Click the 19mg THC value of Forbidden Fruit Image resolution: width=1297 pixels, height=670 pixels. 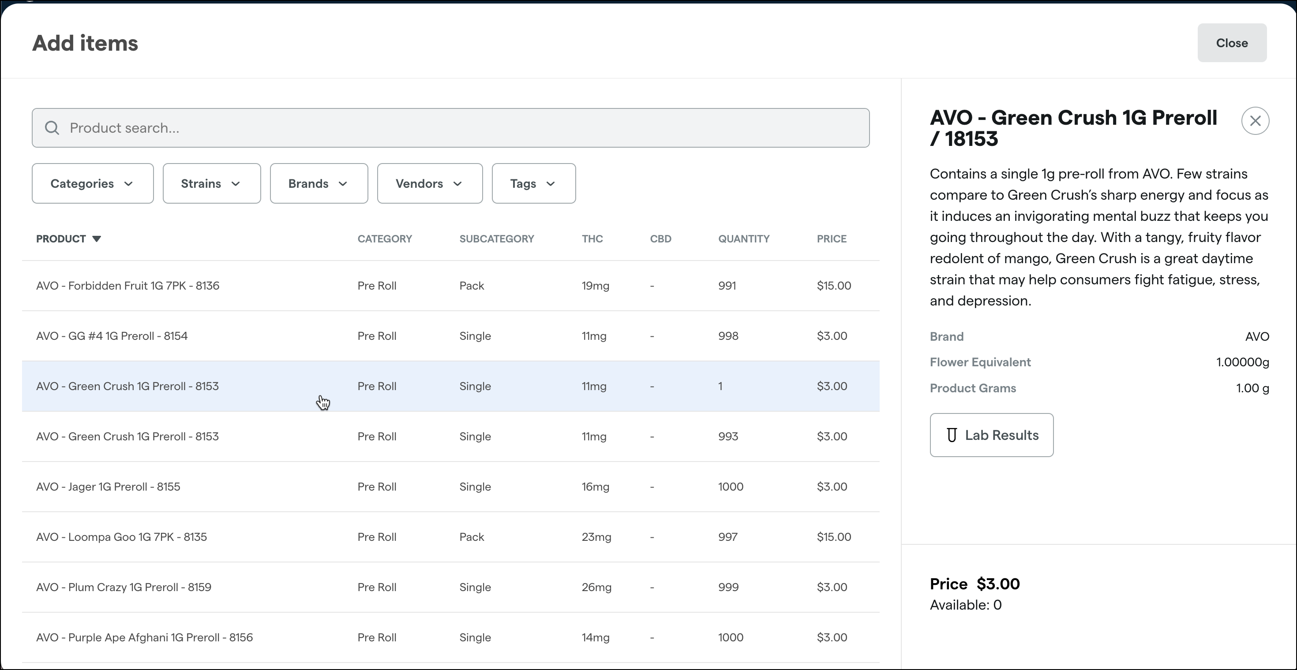(x=595, y=286)
